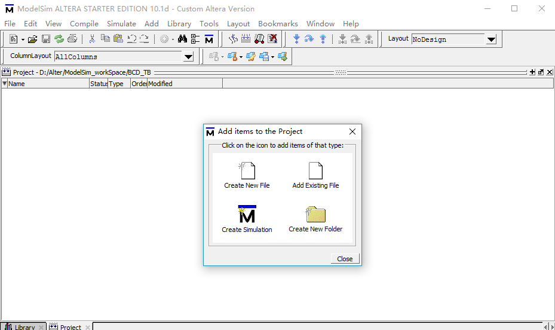Click Create New Folder in dialog

pyautogui.click(x=315, y=219)
